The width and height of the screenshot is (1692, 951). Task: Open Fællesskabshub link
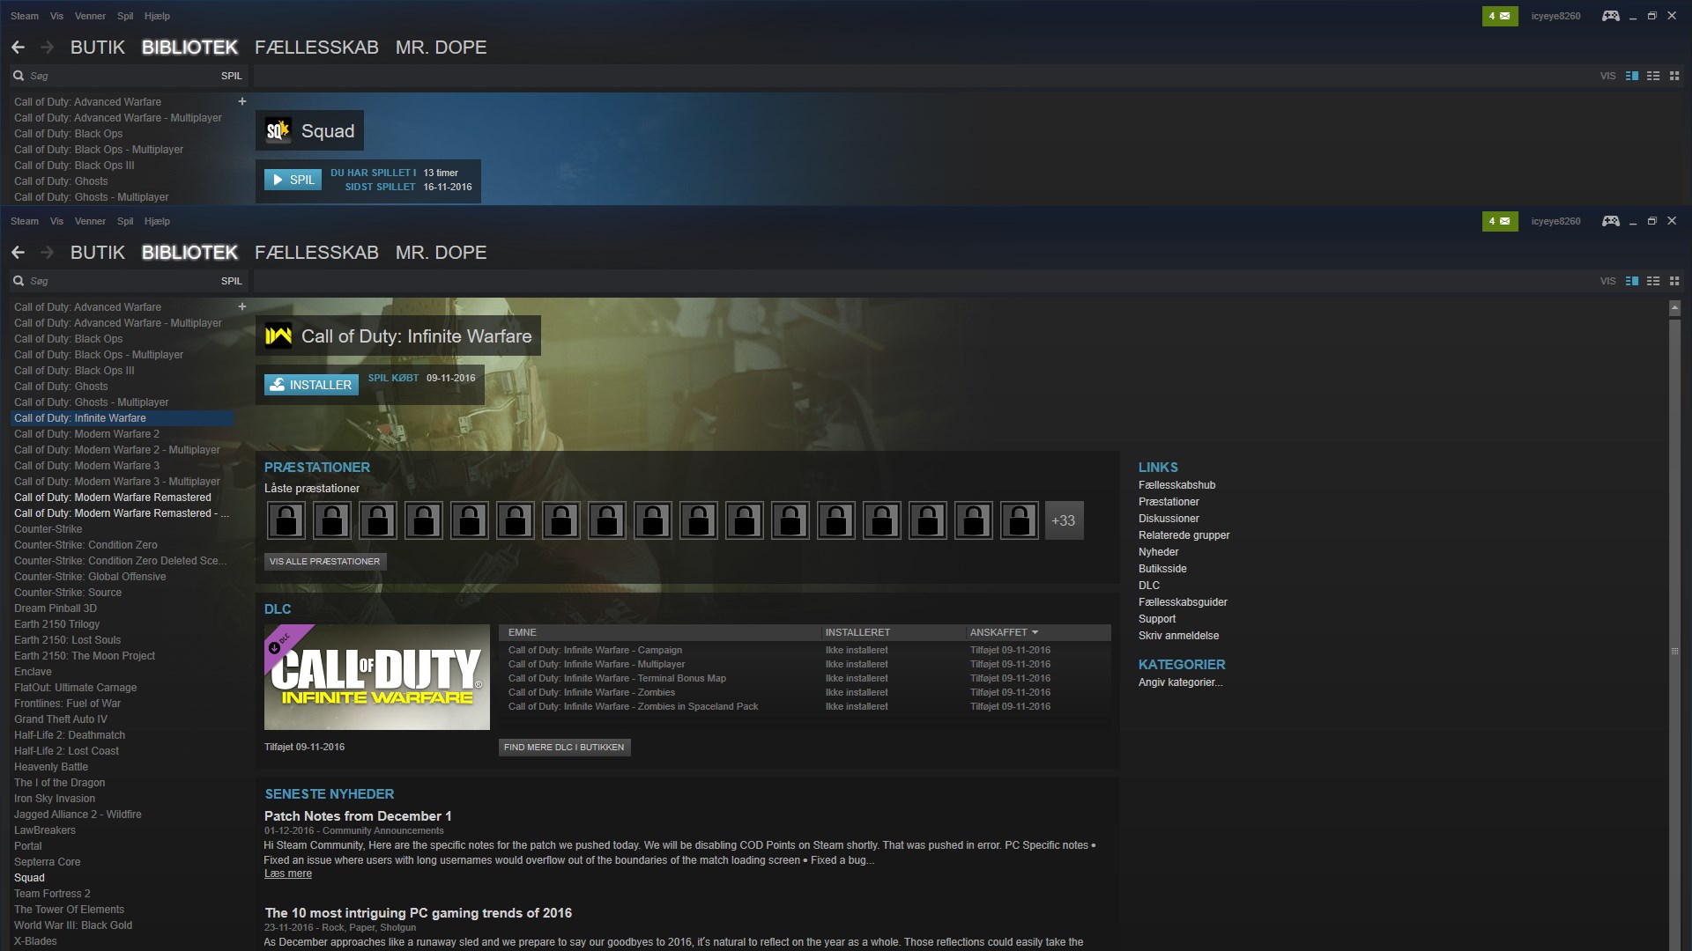(1176, 485)
